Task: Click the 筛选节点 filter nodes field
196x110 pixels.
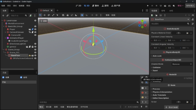Action: click(x=19, y=16)
